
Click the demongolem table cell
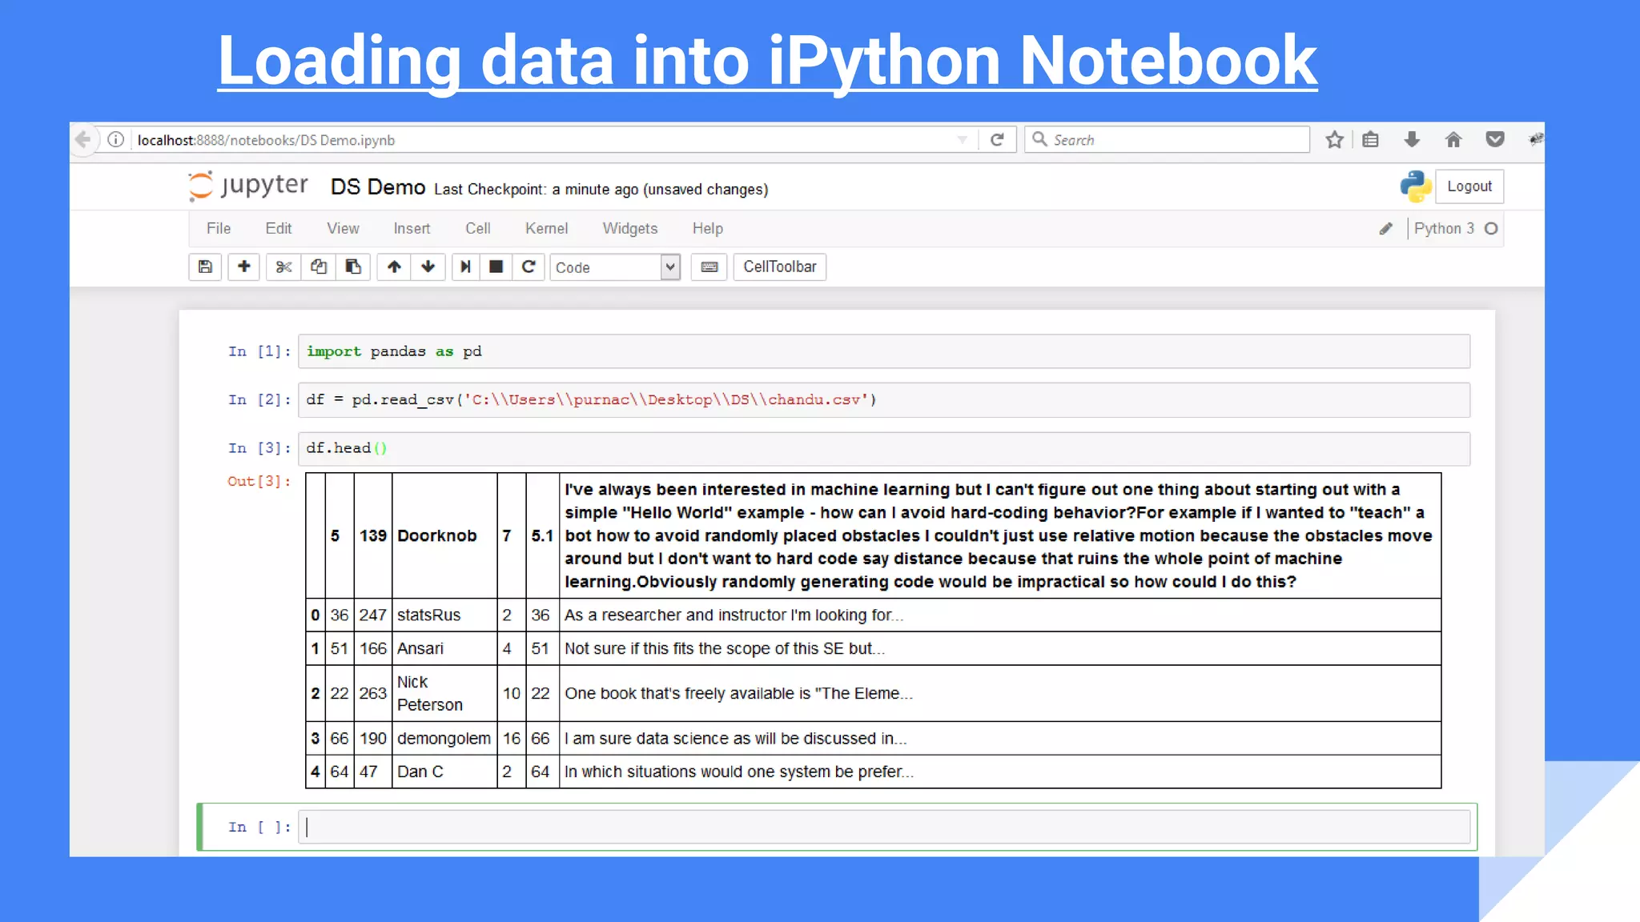(444, 739)
